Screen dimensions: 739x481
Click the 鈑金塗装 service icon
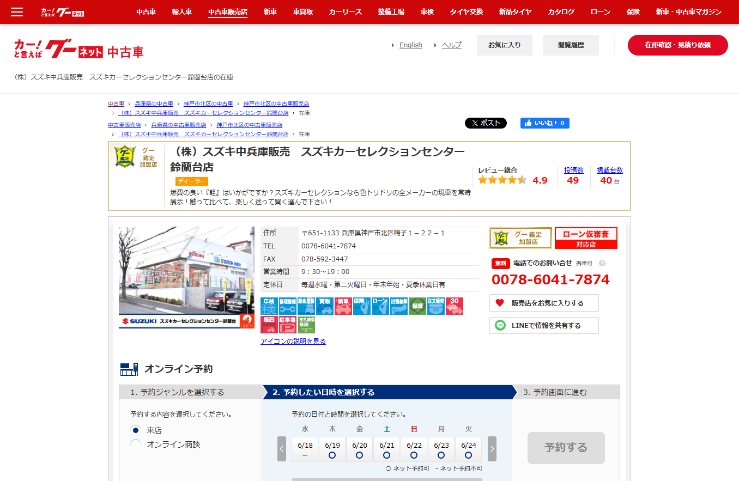[x=306, y=306]
